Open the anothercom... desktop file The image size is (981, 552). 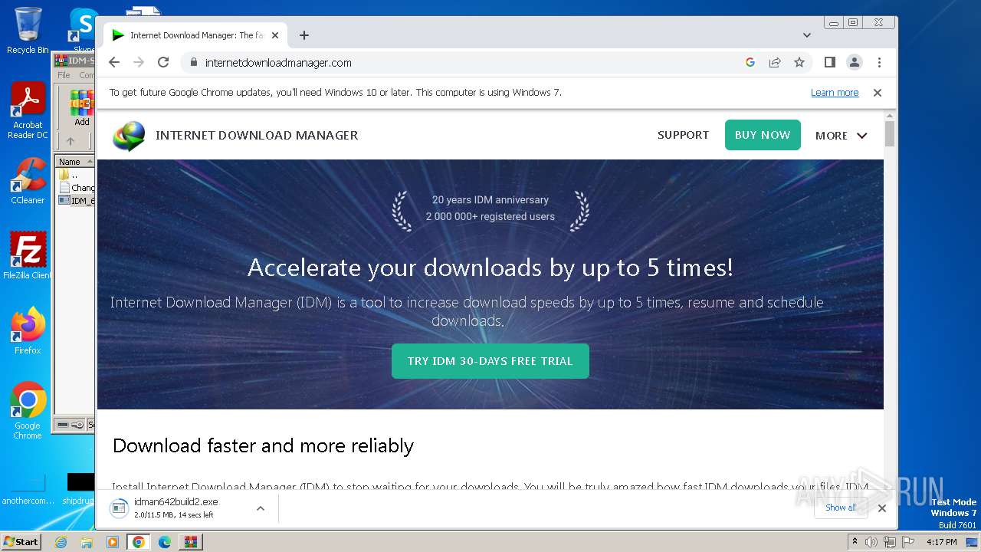point(28,489)
